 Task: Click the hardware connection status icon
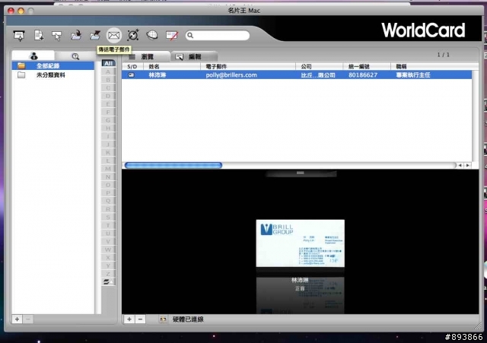pyautogui.click(x=163, y=319)
